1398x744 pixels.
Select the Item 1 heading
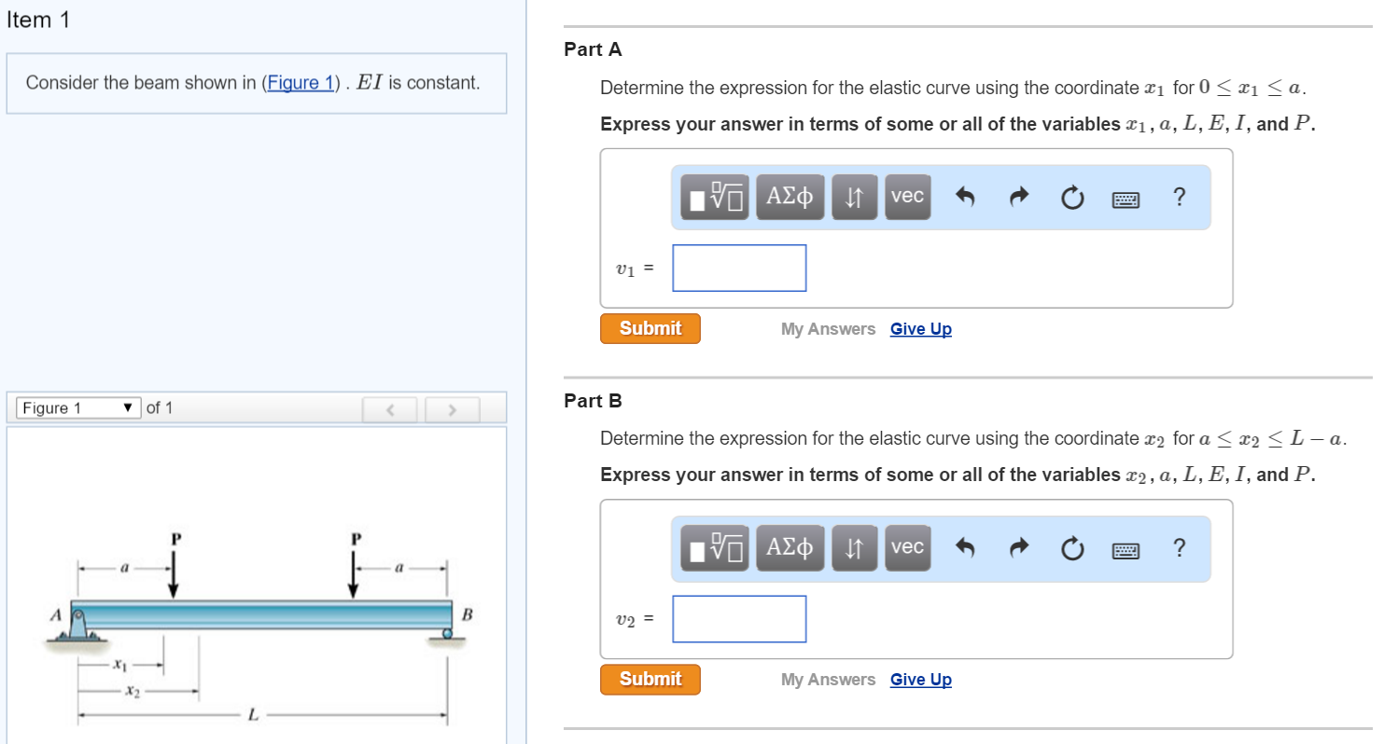point(39,19)
